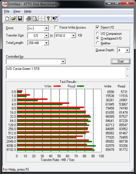Expand the Drive selection dropdown
Screen dimensions: 136x174
point(46,28)
